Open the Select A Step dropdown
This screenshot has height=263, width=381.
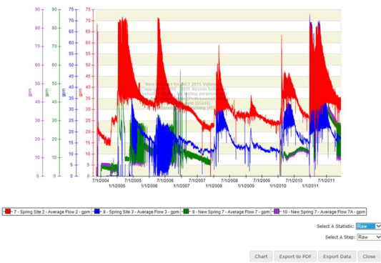369,237
